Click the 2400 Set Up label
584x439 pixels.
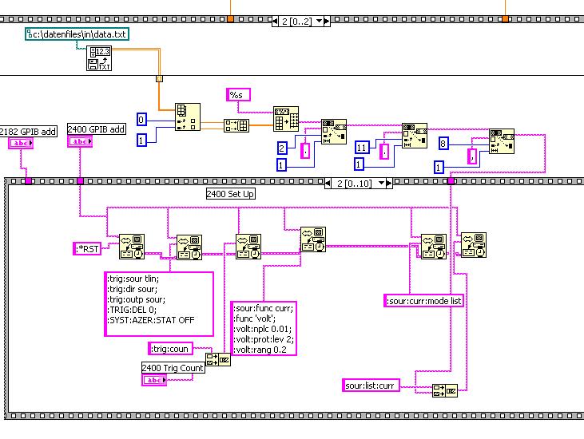231,193
